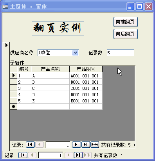Close the 主窗体 window
155x161 pixels.
pyautogui.click(x=148, y=6)
